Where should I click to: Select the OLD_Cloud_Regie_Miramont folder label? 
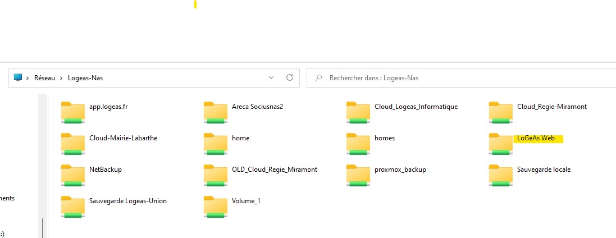click(274, 170)
